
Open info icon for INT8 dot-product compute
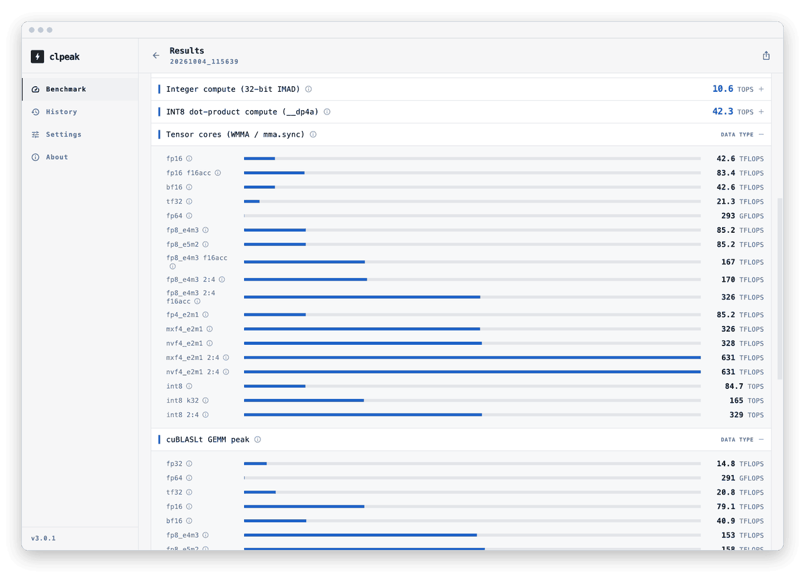[327, 112]
